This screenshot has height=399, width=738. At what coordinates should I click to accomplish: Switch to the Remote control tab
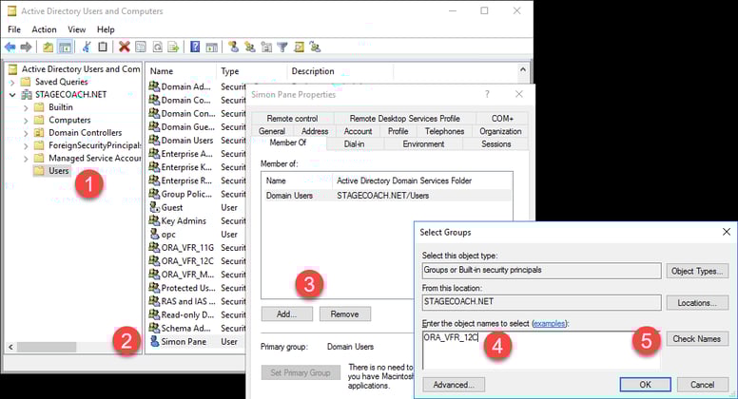pos(293,118)
